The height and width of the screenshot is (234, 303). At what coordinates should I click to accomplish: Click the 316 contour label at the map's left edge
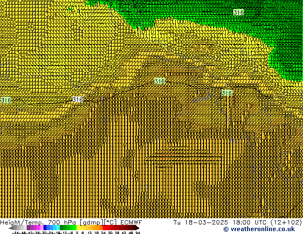pos(6,100)
